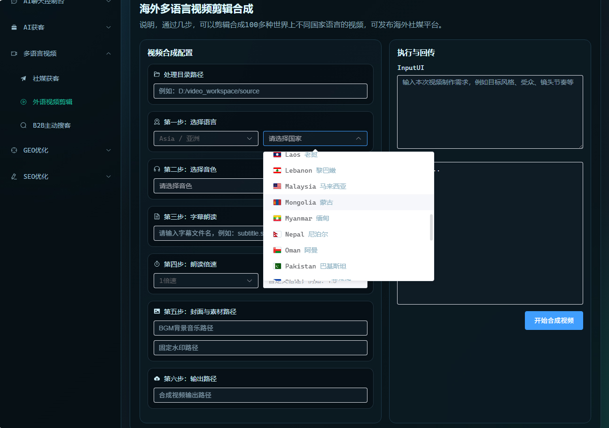
Task: Expand the AI获客 menu chevron
Action: tap(109, 27)
